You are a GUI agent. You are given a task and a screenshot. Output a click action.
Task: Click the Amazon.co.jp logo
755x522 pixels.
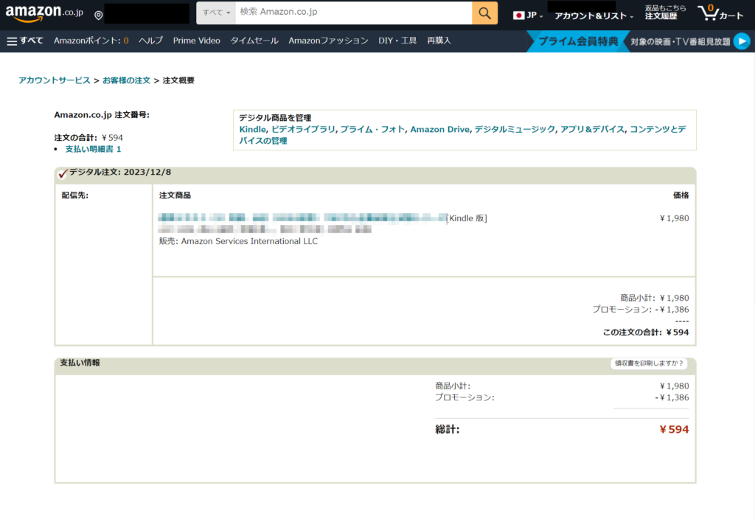click(44, 13)
